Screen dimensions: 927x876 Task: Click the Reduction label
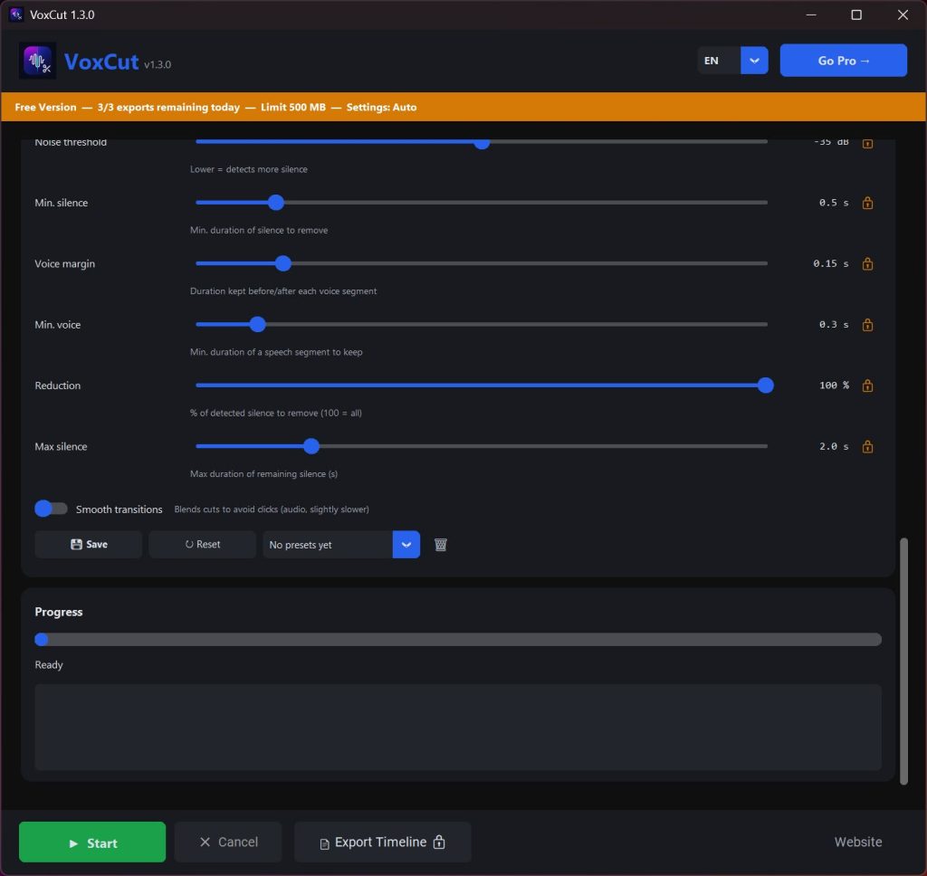tap(57, 386)
